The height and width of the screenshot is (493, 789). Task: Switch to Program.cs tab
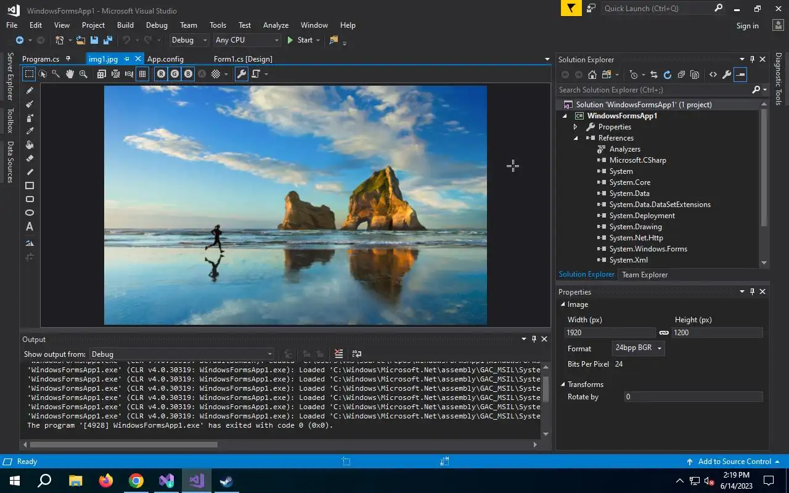point(41,59)
